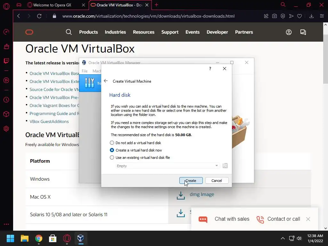This screenshot has width=328, height=246.
Task: Open GX Corner gamepad icon
Action: click(19, 5)
